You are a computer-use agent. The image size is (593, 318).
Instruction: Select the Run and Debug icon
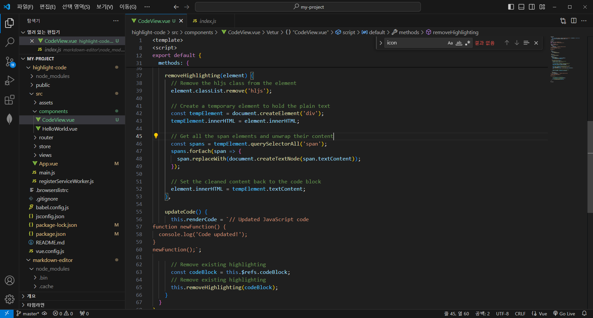(10, 80)
